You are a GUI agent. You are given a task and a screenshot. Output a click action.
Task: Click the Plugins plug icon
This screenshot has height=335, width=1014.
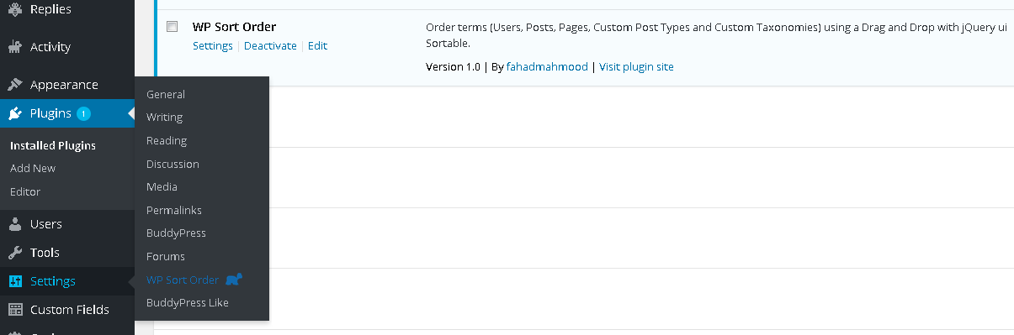(15, 113)
